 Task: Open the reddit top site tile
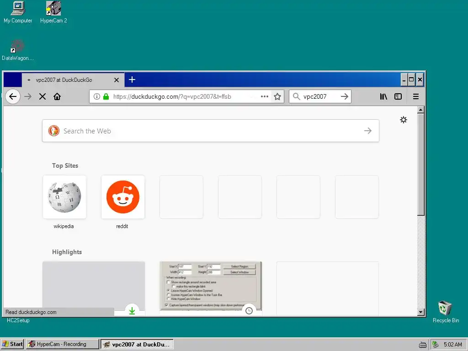click(x=123, y=197)
